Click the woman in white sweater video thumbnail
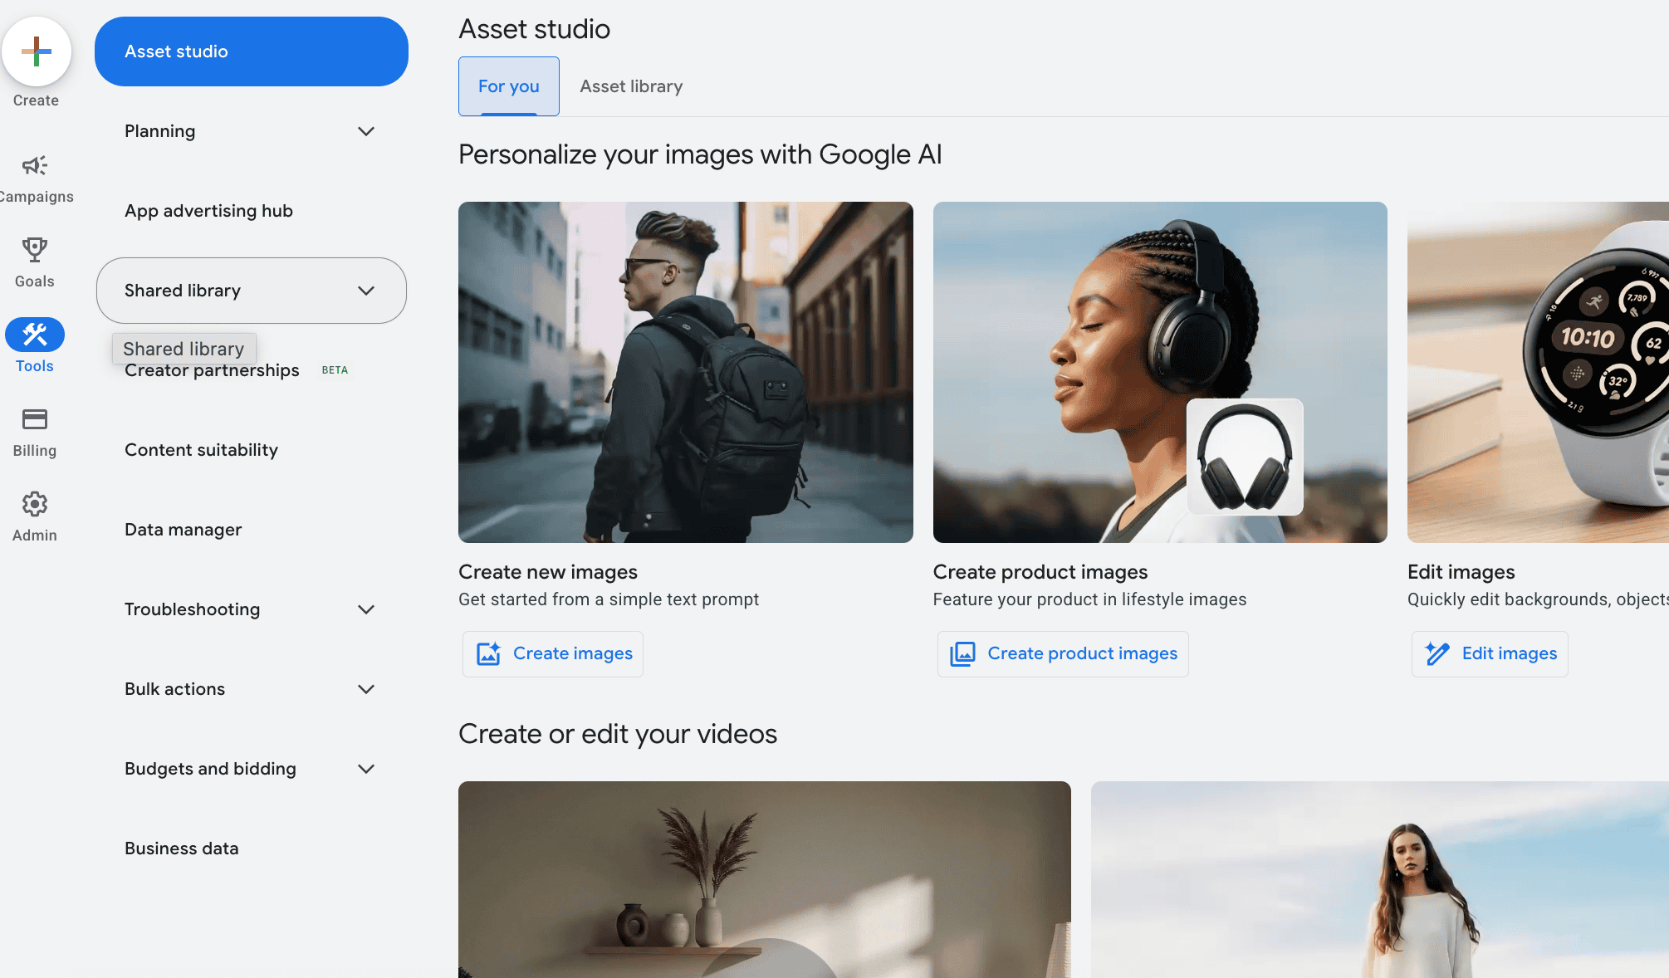 pyautogui.click(x=1380, y=879)
